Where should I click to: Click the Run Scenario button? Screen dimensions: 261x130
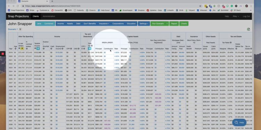(x=158, y=24)
